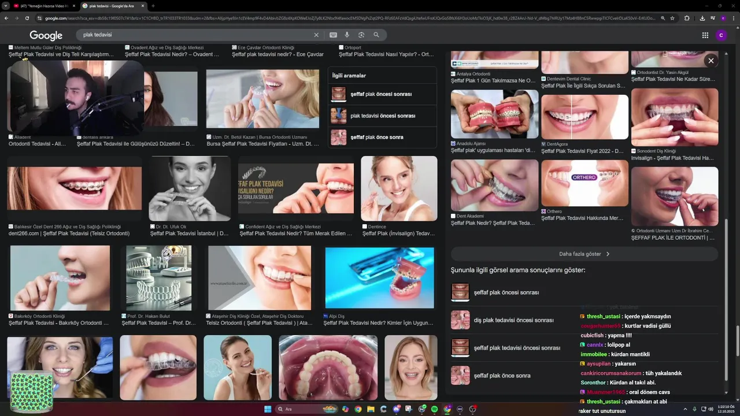This screenshot has height=416, width=740.
Task: Open link Şeffaf plak tedavisi nedir Ece Çavdar
Action: click(277, 54)
